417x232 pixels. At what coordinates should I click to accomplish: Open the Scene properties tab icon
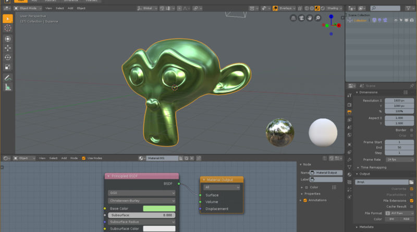click(x=349, y=127)
